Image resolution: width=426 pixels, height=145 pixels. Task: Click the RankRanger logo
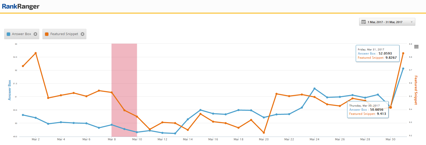[21, 6]
